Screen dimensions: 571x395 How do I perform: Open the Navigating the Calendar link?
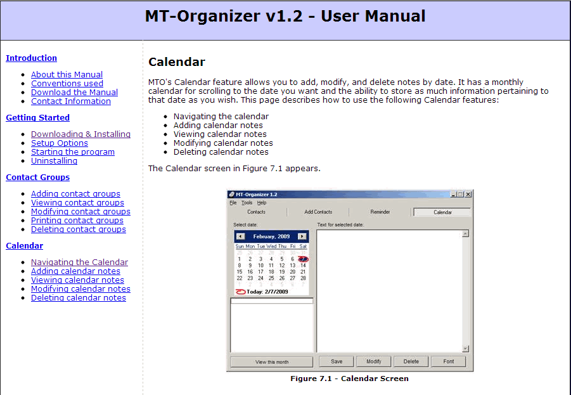(79, 262)
